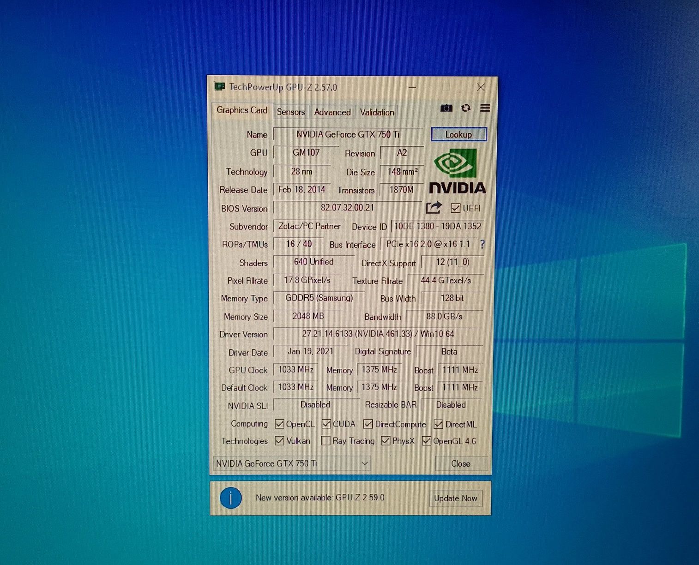
Task: Click the Digital Signature value Beta
Action: pos(449,352)
